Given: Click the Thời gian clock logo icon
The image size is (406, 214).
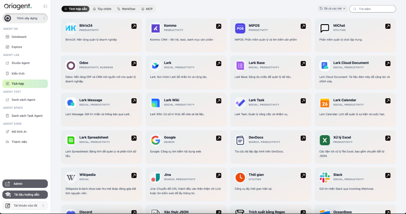Looking at the screenshot, I should [240, 177].
